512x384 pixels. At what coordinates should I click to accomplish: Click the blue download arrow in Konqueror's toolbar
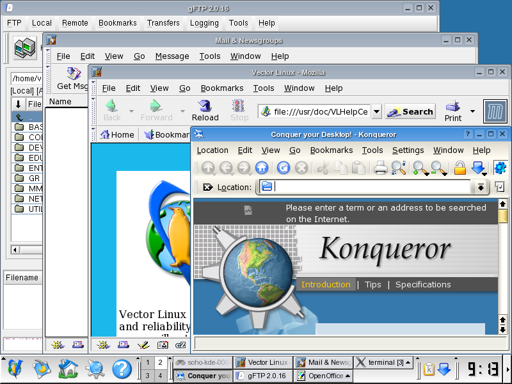click(x=478, y=168)
